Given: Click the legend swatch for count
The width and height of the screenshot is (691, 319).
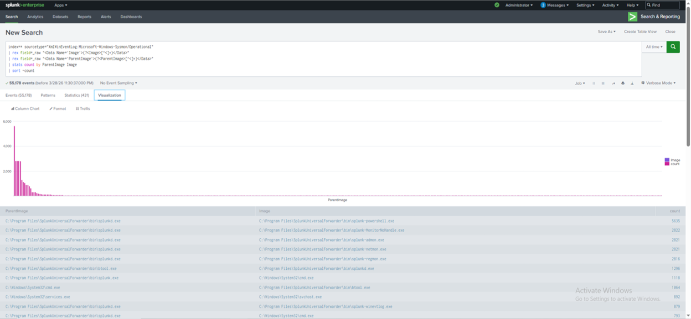Looking at the screenshot, I should (667, 164).
